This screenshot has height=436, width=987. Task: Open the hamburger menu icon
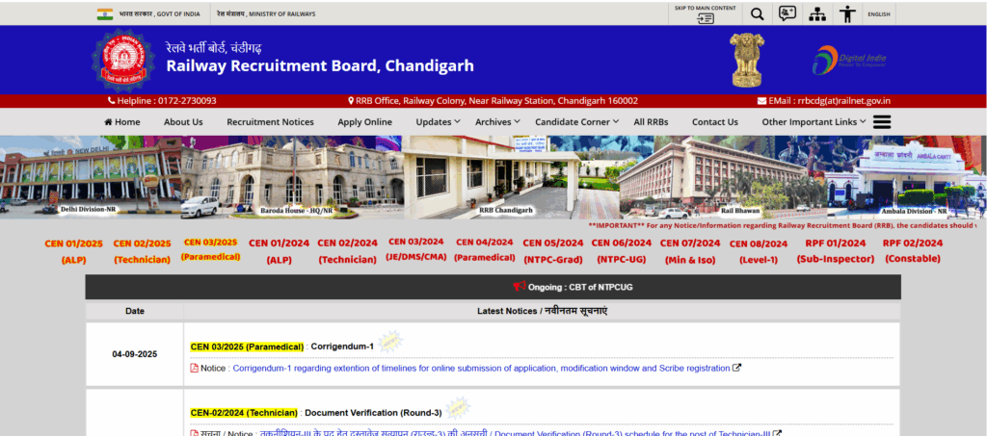(881, 122)
